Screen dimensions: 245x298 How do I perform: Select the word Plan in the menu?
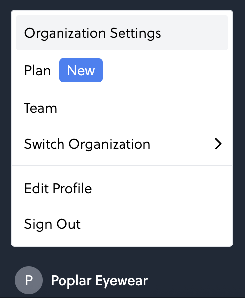click(x=37, y=70)
